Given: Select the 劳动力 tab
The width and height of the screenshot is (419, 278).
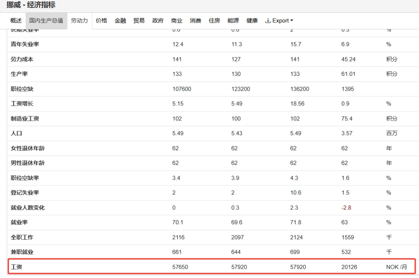Looking at the screenshot, I should click(x=79, y=21).
